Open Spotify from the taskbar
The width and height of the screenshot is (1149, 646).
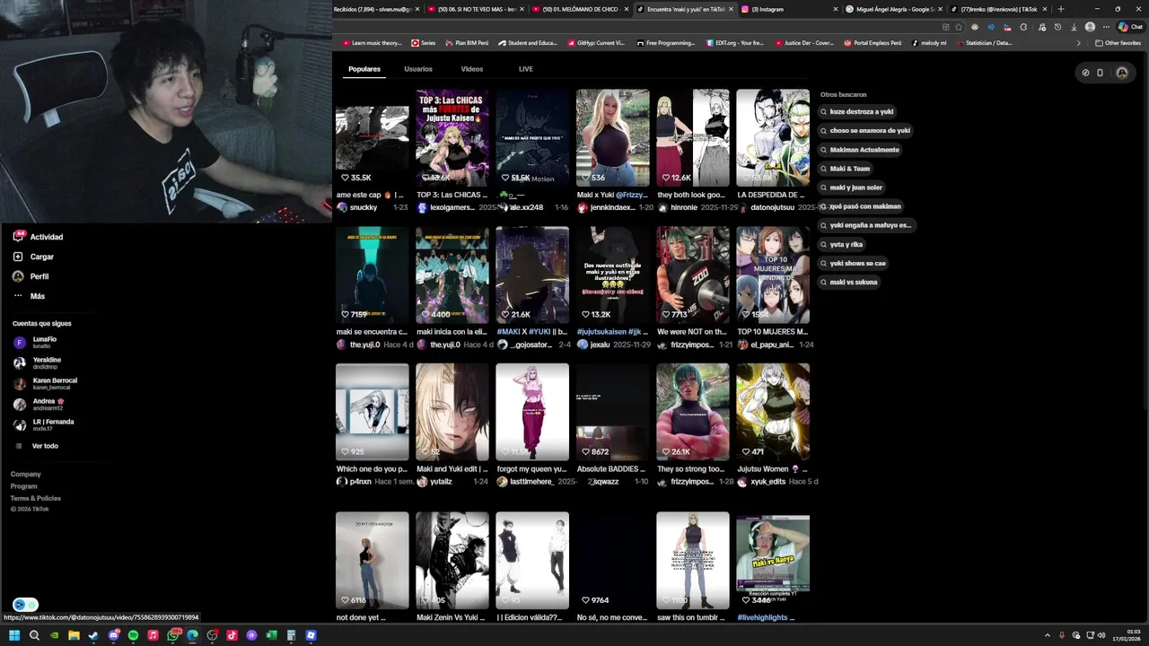(x=133, y=635)
